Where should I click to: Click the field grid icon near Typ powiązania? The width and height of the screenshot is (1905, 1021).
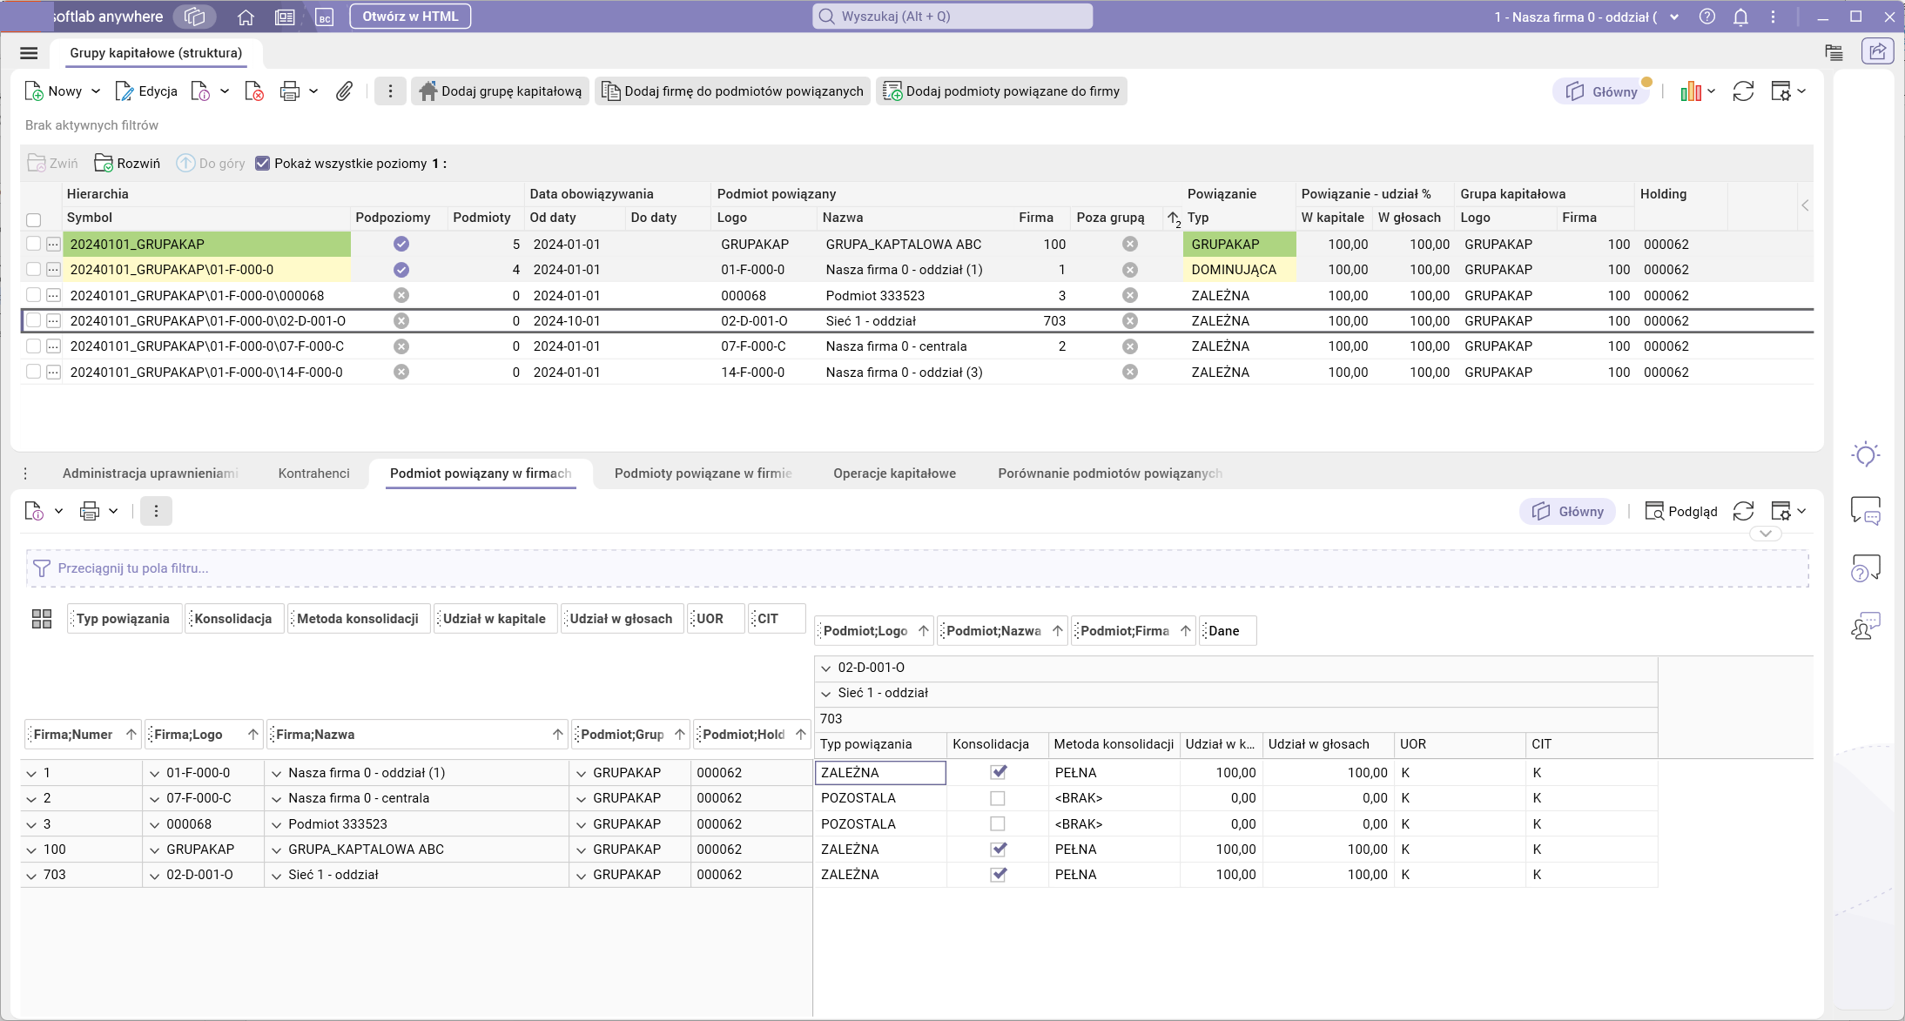tap(42, 619)
